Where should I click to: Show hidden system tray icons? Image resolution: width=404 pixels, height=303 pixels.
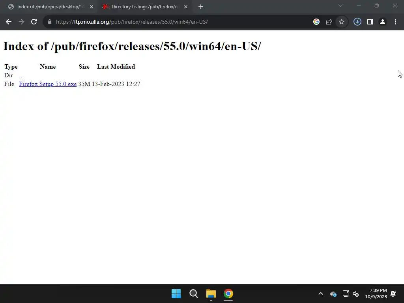tap(321, 294)
